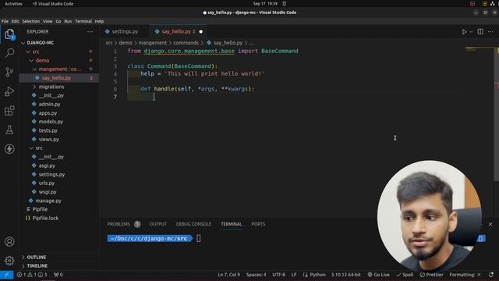Open the Testing flask icon
This screenshot has width=499, height=281.
pyautogui.click(x=9, y=130)
